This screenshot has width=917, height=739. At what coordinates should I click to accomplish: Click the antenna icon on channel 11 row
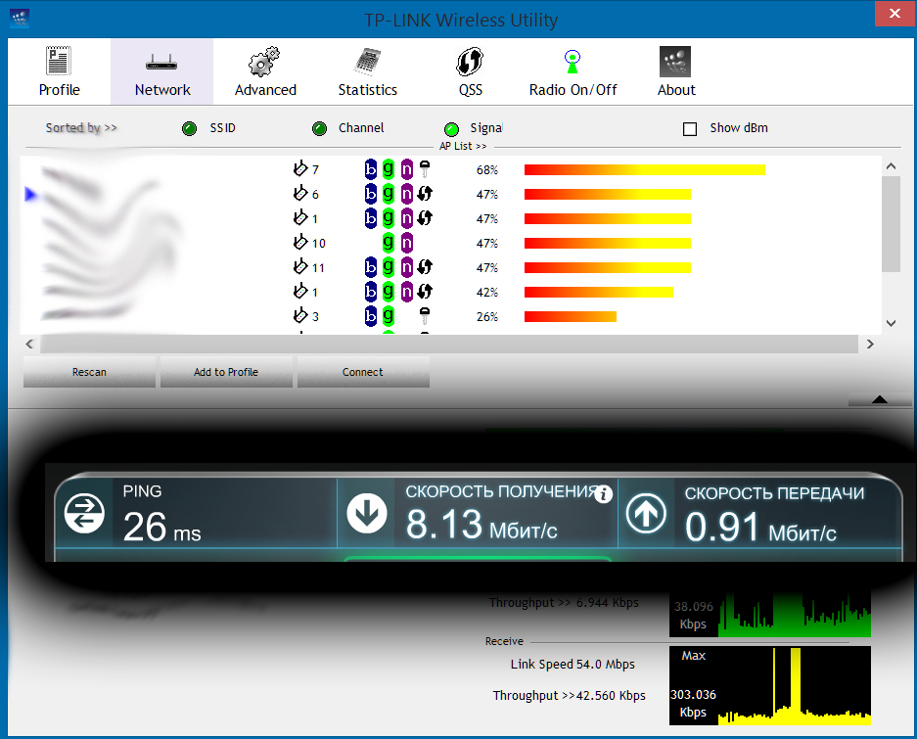(300, 266)
